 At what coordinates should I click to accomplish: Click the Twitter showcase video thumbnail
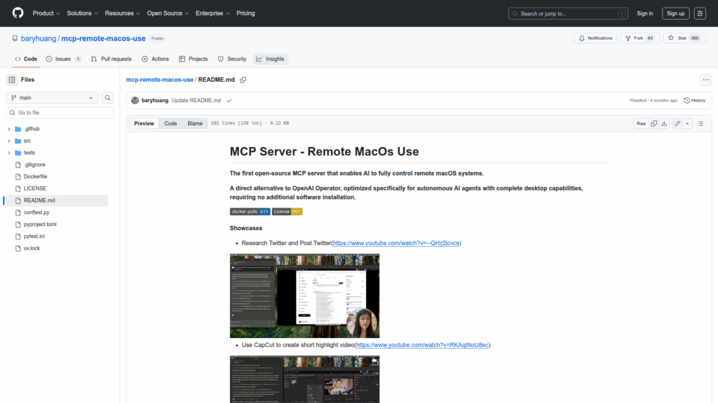(304, 295)
